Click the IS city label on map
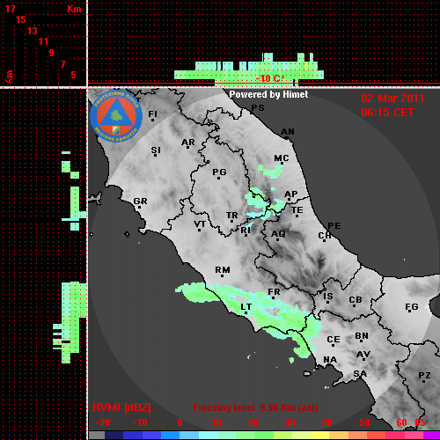Screen dimensions: 440x440 pyautogui.click(x=328, y=297)
